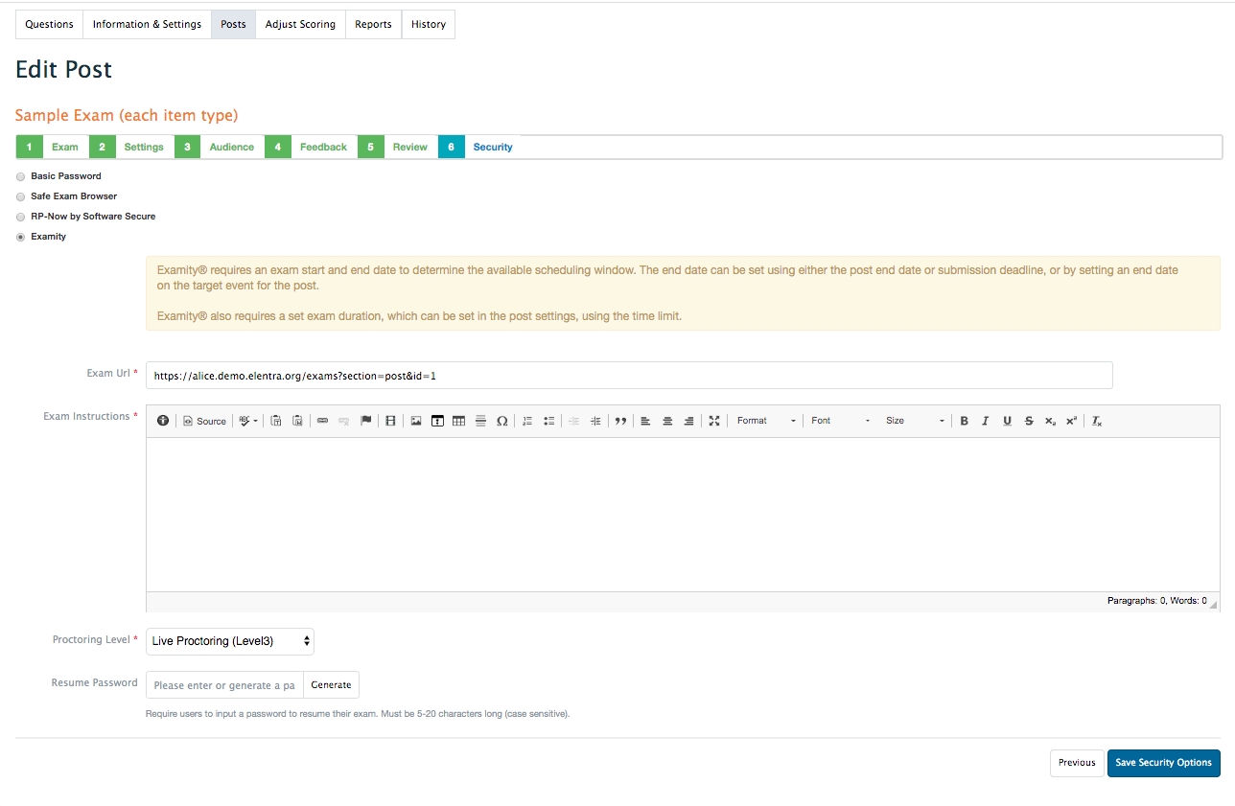Viewport: 1235px width, 806px height.
Task: Click the Insert Image icon
Action: [x=416, y=421]
